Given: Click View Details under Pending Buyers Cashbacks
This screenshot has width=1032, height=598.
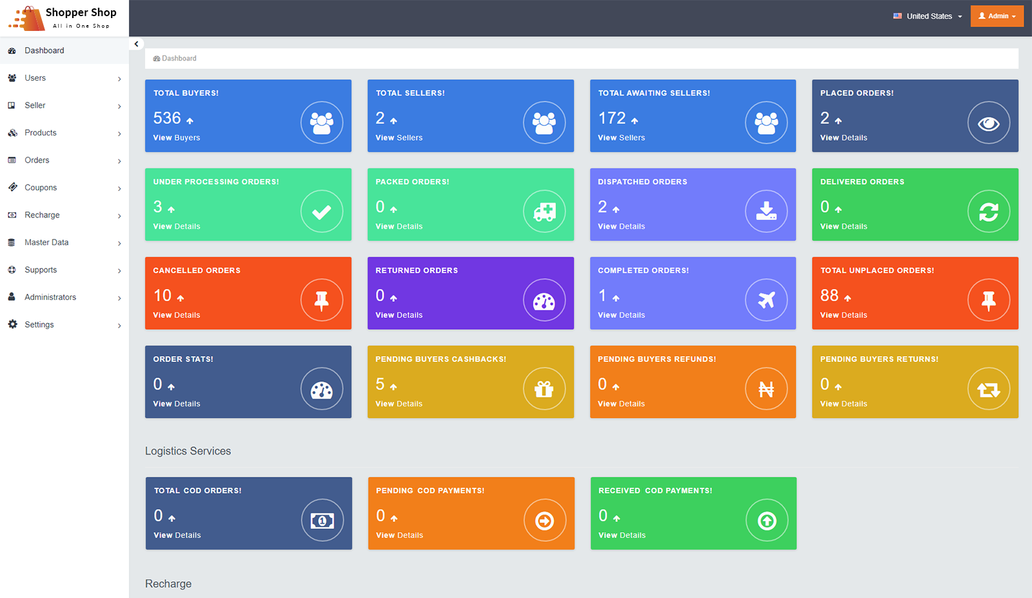Looking at the screenshot, I should 399,404.
